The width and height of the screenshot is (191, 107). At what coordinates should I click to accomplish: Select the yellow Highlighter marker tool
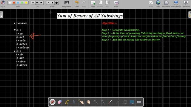(67, 102)
